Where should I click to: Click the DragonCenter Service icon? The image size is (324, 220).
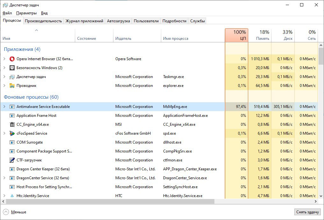[12, 178]
